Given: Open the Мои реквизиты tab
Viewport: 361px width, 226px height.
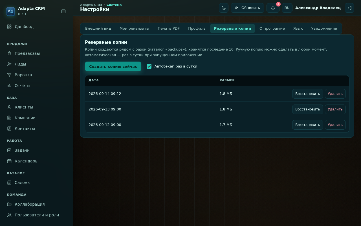Looking at the screenshot, I should point(134,29).
